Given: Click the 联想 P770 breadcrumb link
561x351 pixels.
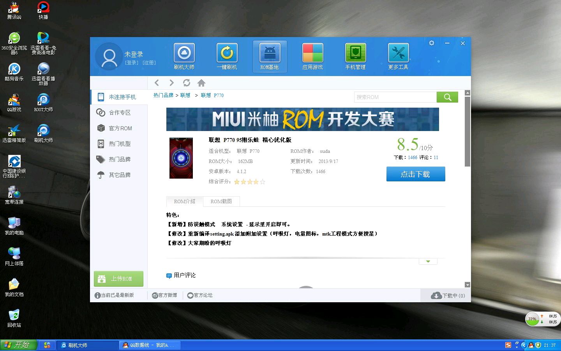Looking at the screenshot, I should (212, 95).
